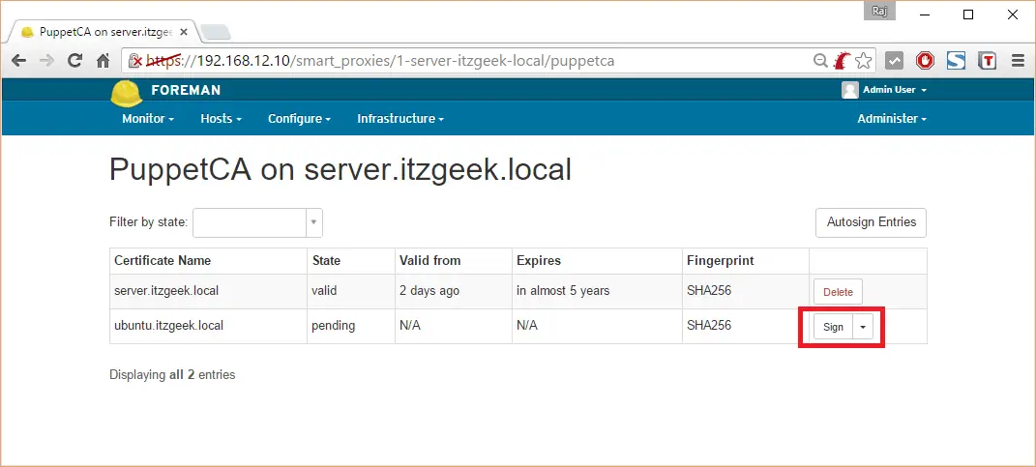
Task: Open the Configure menu
Action: pos(299,119)
